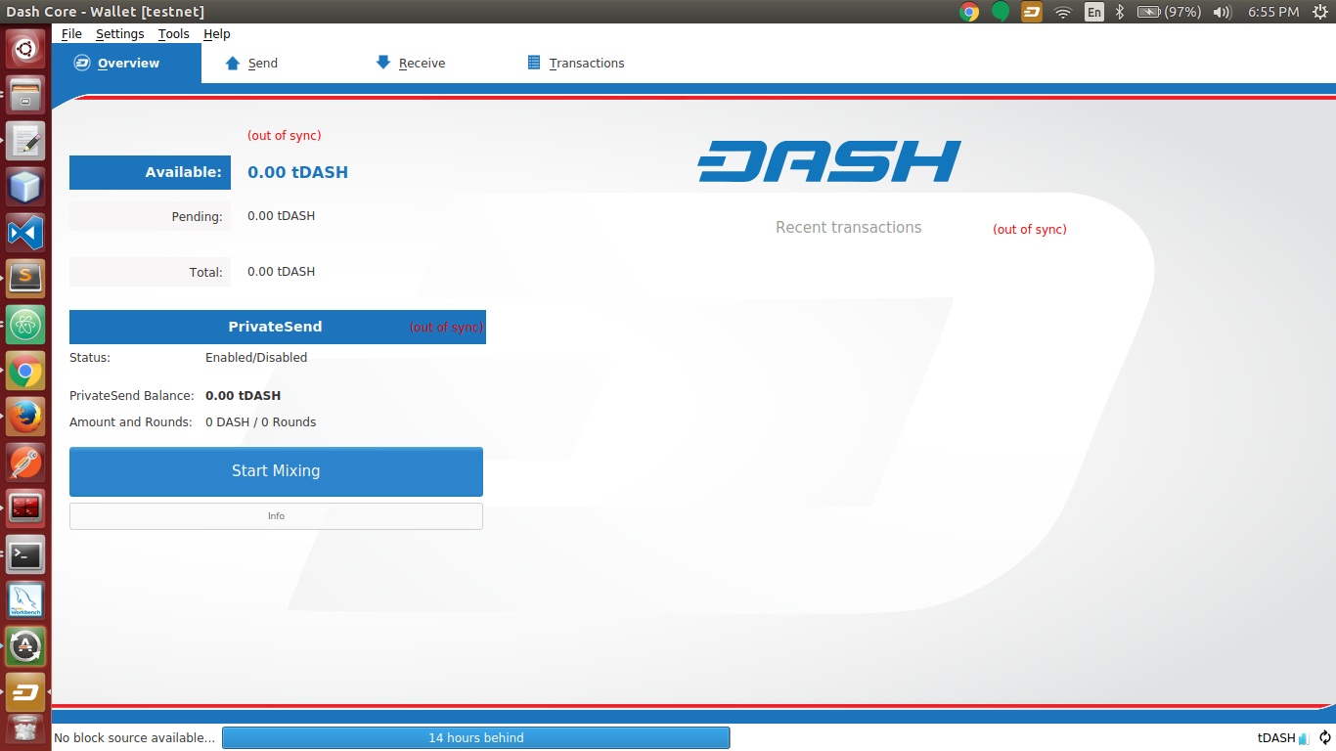The width and height of the screenshot is (1336, 751).
Task: Open Ubuntu Dash search in launcher
Action: point(25,47)
